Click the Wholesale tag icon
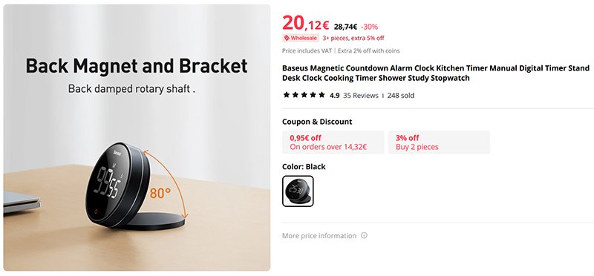 pos(287,38)
